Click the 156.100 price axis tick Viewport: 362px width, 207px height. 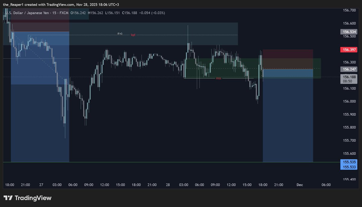[x=349, y=88]
